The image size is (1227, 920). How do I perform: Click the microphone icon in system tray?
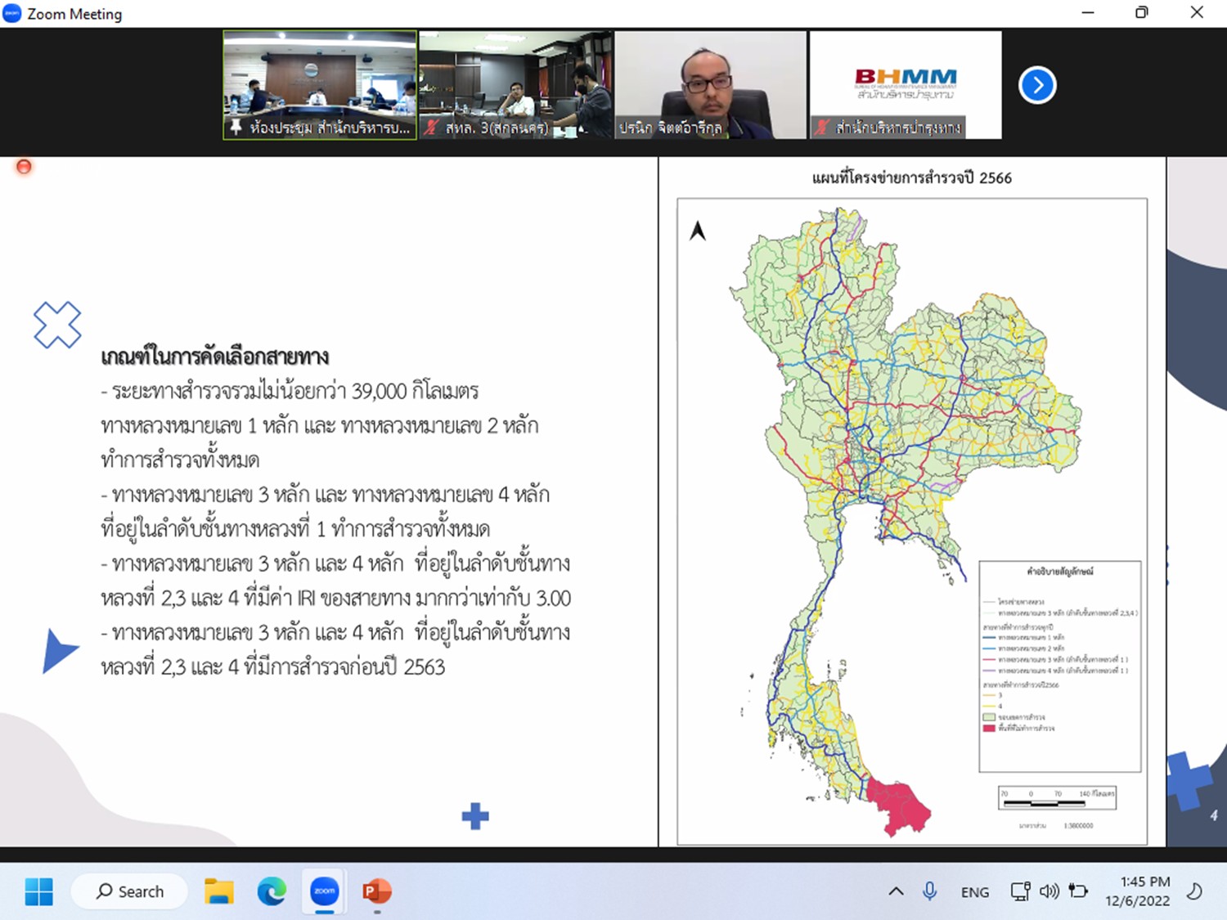coord(929,891)
